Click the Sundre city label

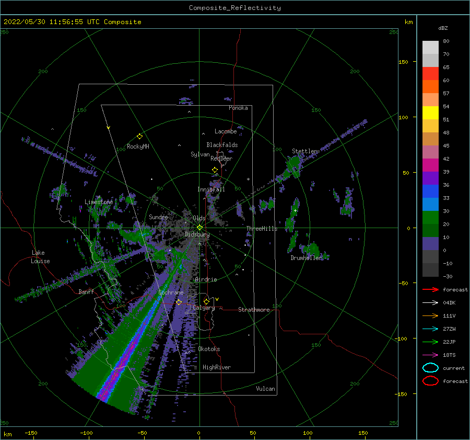158,217
